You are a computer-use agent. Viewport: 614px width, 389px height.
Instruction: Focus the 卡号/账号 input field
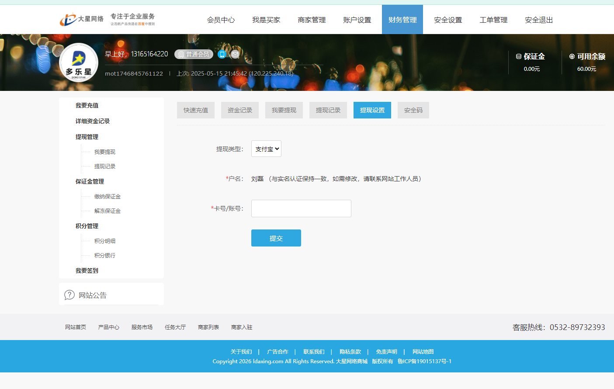(x=301, y=208)
